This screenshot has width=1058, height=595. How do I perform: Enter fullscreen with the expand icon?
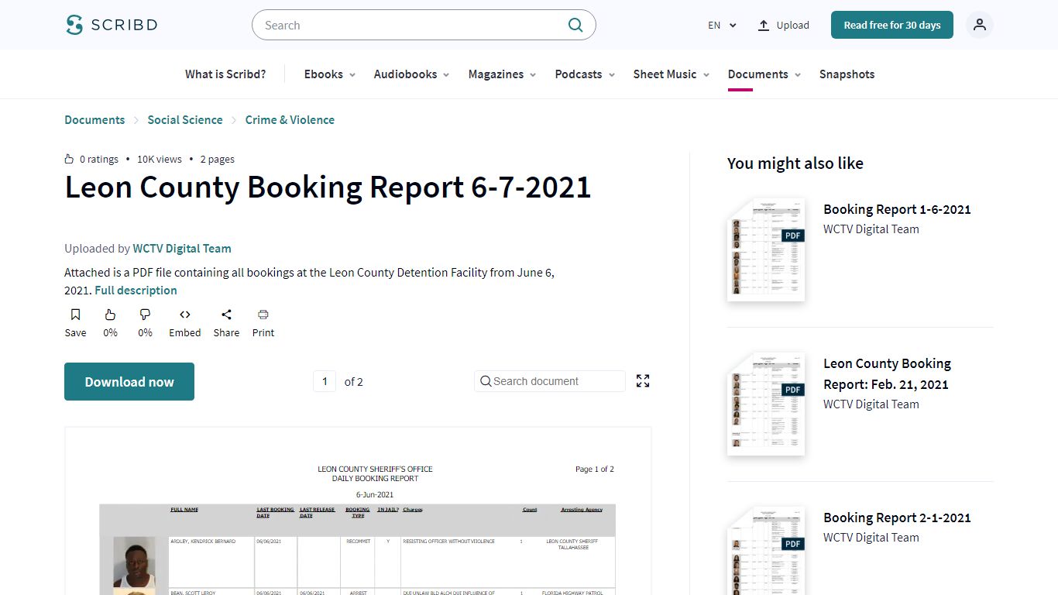[643, 380]
